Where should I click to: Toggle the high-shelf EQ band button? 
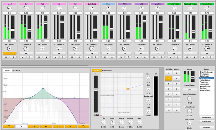tap(71, 126)
